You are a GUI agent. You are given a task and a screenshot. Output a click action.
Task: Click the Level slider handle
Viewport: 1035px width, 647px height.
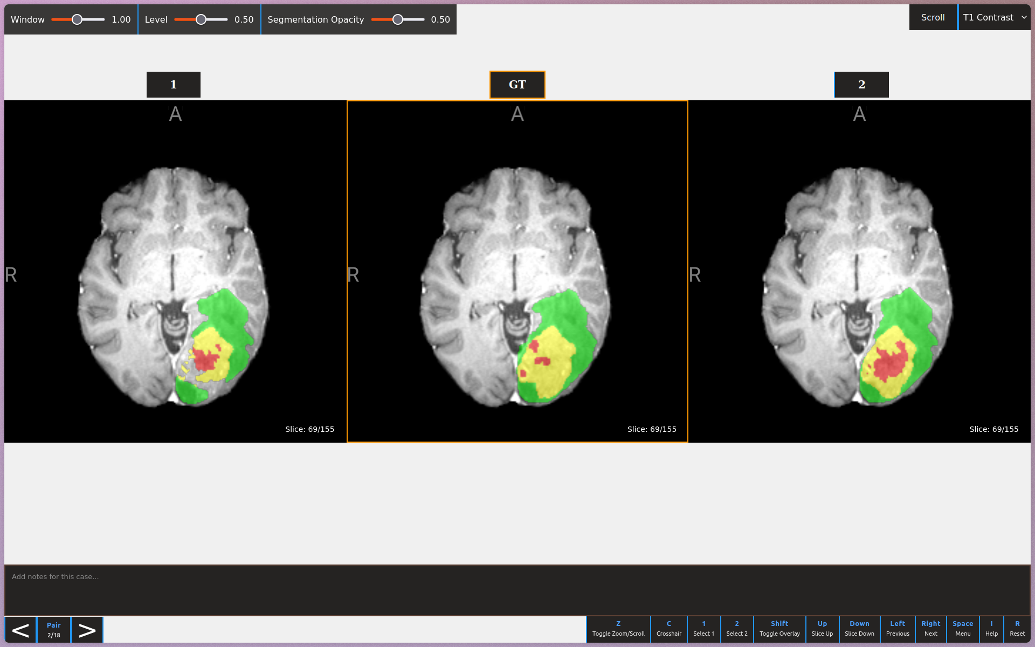coord(201,19)
